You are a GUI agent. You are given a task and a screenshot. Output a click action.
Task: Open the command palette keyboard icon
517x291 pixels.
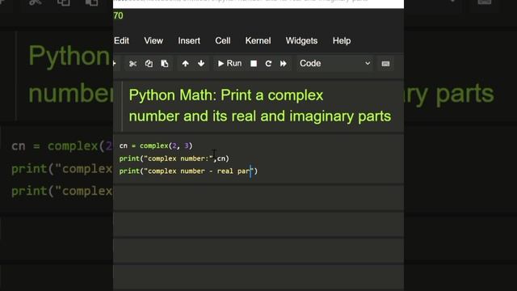[385, 64]
